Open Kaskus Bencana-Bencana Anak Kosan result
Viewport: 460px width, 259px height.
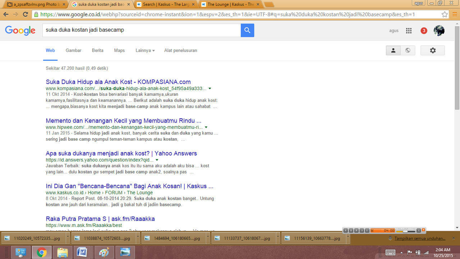(x=130, y=186)
